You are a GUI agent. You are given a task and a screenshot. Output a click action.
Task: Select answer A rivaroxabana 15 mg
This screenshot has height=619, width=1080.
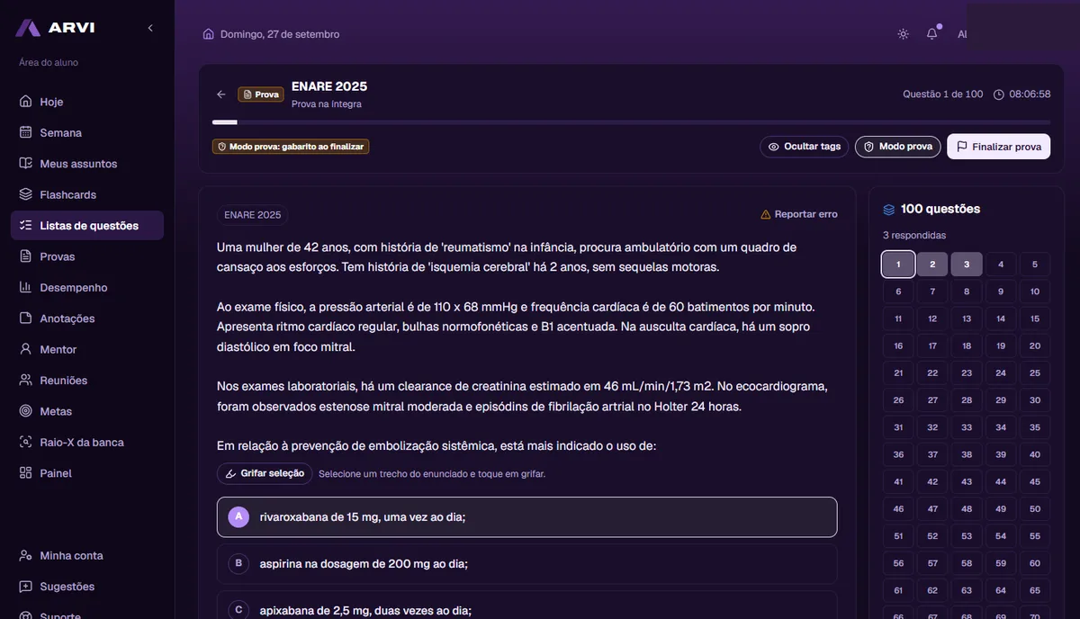(527, 517)
